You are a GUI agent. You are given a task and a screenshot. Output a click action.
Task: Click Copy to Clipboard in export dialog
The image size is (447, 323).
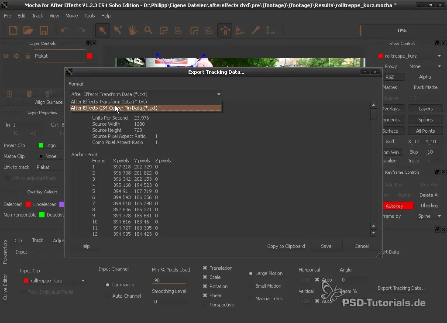[x=286, y=246]
